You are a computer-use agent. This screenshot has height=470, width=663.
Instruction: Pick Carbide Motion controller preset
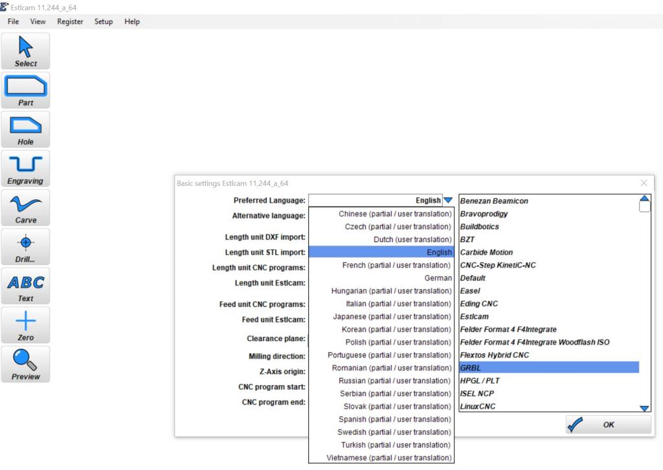point(486,252)
